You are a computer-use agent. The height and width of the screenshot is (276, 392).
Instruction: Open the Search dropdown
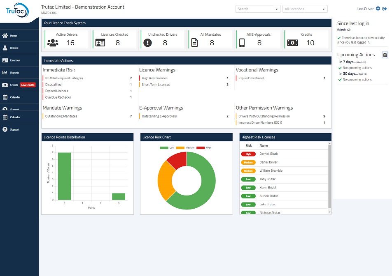(258, 9)
